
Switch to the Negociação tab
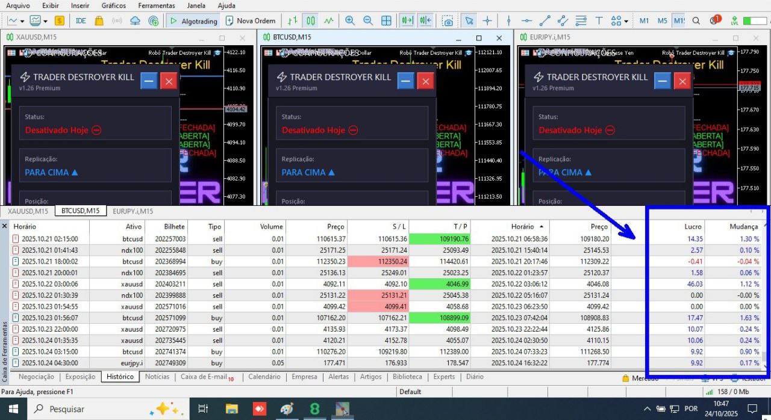click(x=36, y=377)
